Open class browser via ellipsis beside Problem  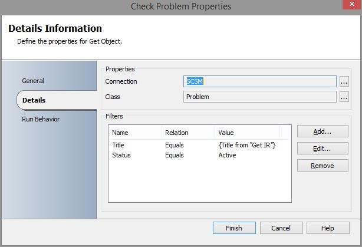344,97
